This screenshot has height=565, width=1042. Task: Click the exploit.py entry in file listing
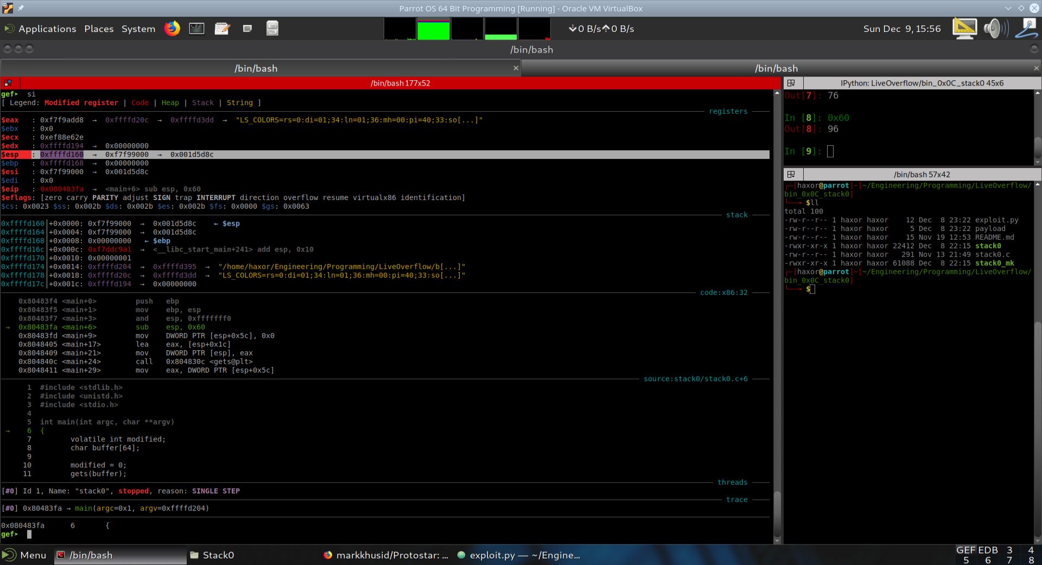point(996,220)
